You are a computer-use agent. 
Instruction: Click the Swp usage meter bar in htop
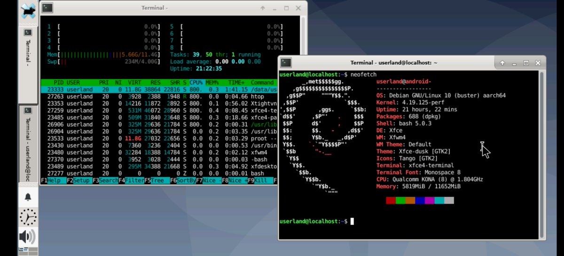click(104, 62)
